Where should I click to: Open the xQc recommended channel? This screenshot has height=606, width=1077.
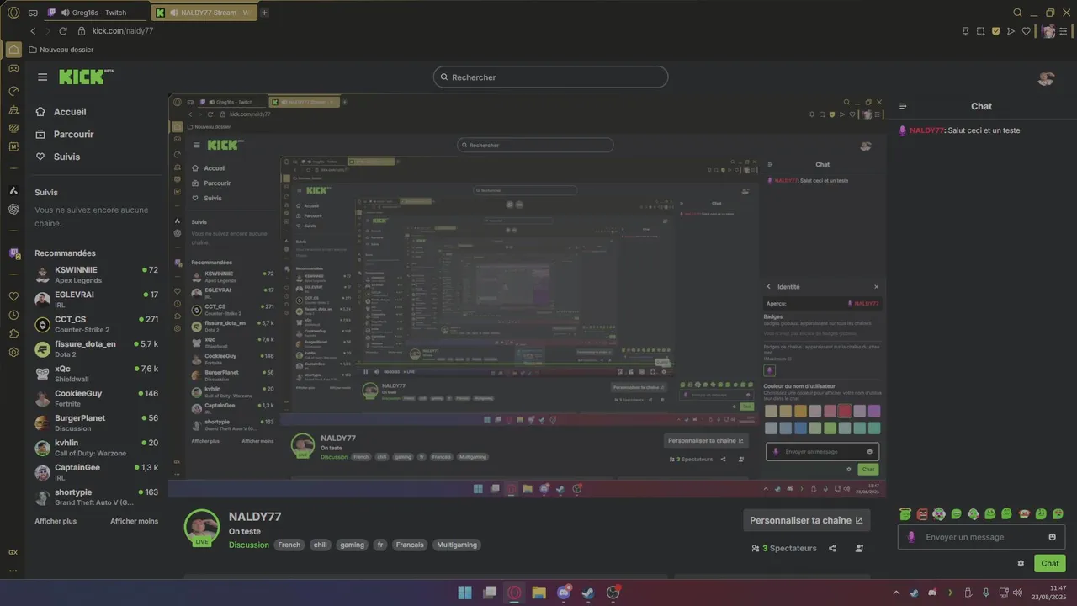(x=96, y=374)
